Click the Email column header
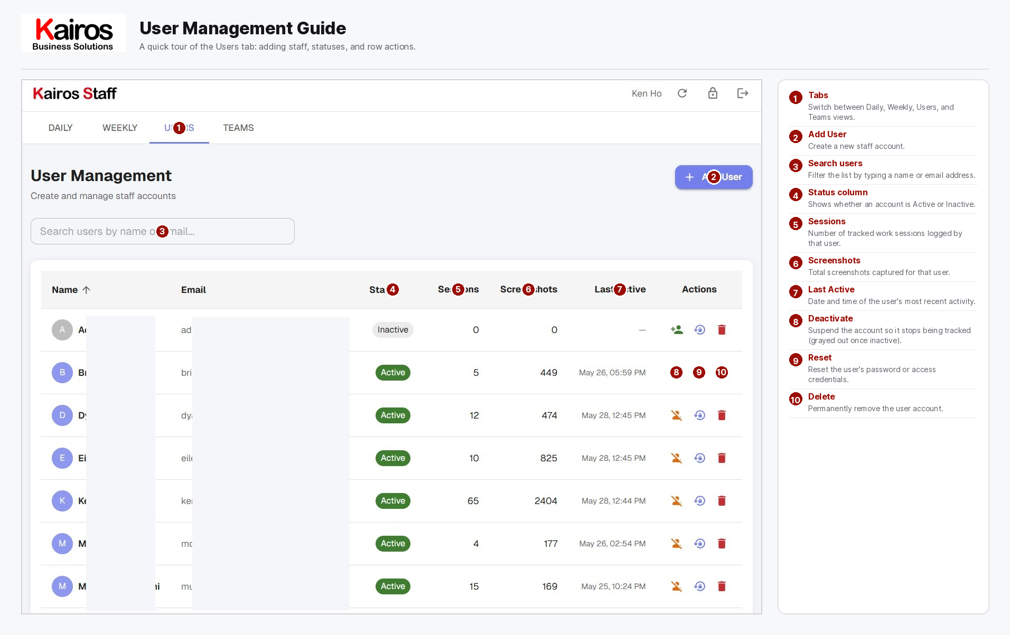Viewport: 1010px width, 635px height. coord(193,290)
